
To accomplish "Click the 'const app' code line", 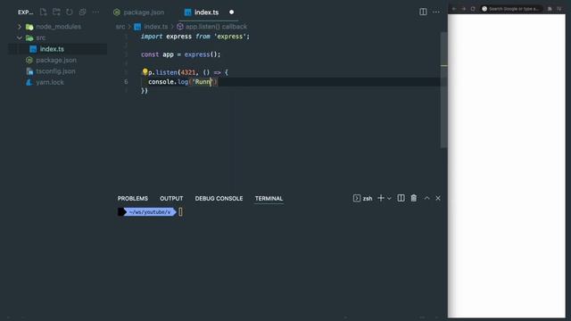I will (180, 54).
